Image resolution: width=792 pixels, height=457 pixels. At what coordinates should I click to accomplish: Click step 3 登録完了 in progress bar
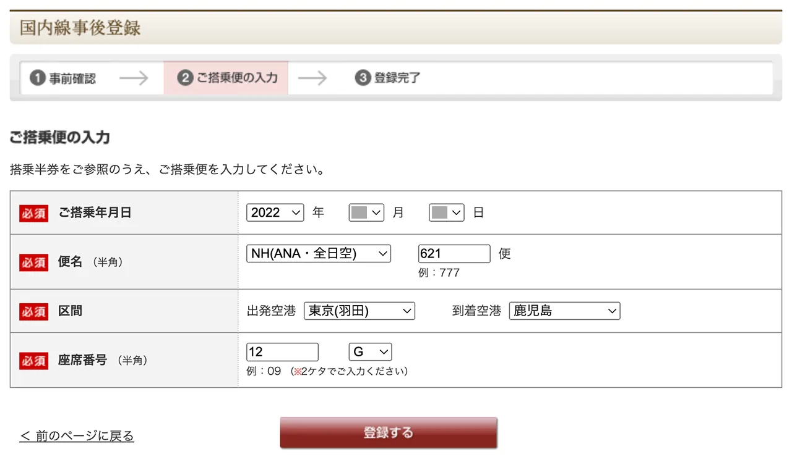(x=388, y=78)
